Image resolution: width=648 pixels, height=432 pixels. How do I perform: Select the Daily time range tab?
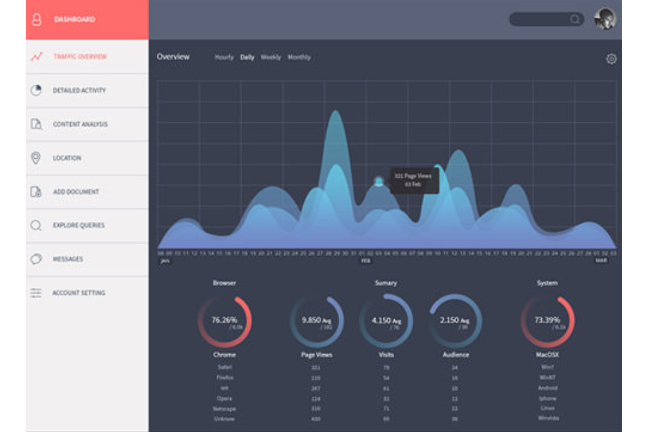coord(247,58)
